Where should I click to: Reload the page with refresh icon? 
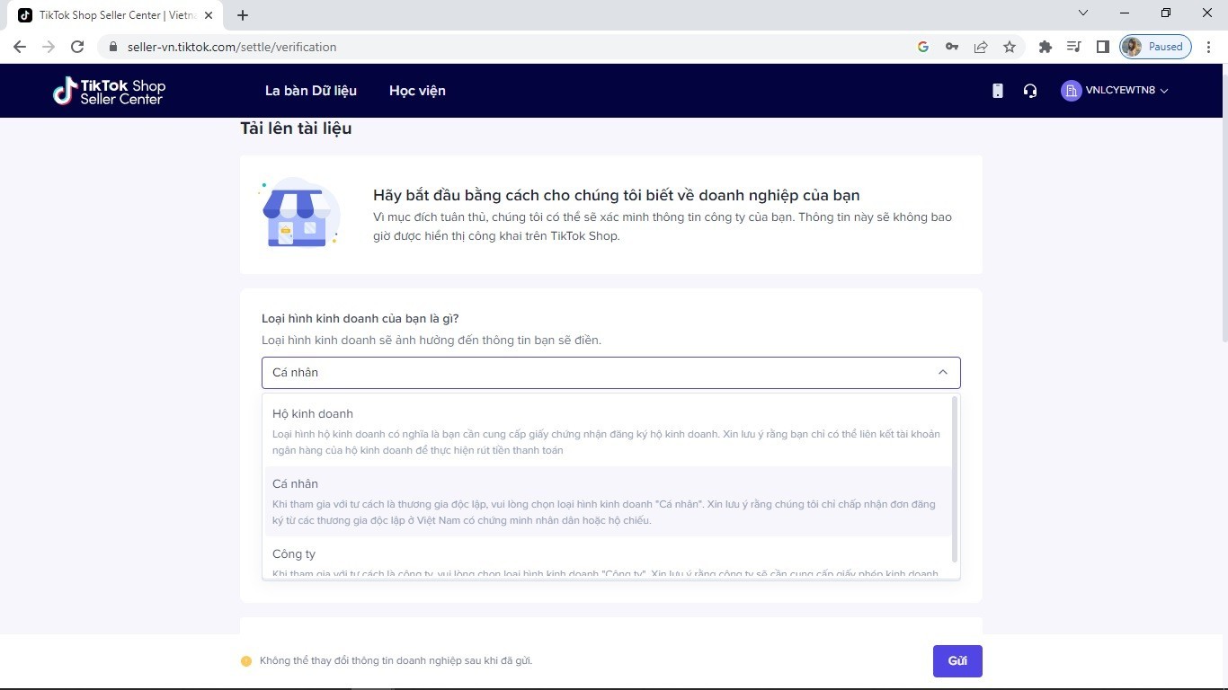[x=77, y=47]
